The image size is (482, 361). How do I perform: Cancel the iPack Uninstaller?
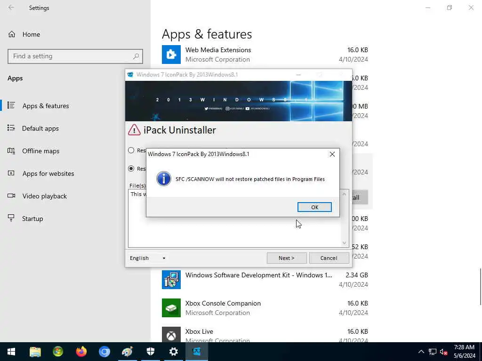(329, 258)
